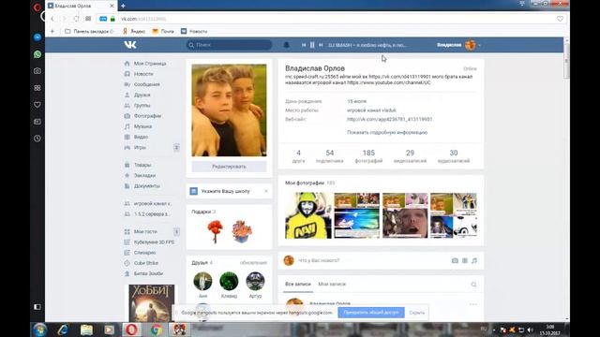The width and height of the screenshot is (600, 337).
Task: Skip to next track in header player
Action: [321, 45]
